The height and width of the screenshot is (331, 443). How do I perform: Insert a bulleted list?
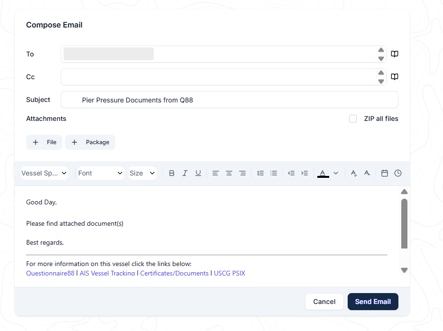pos(274,173)
